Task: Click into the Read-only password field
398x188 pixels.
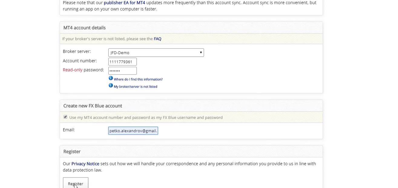Action: pos(123,71)
